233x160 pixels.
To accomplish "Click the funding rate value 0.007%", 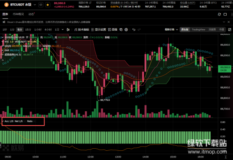I will [x=114, y=7].
